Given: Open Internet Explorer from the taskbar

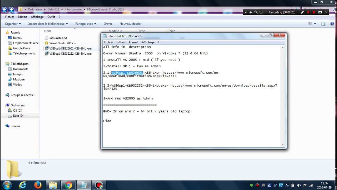Looking at the screenshot, I should point(23,185).
